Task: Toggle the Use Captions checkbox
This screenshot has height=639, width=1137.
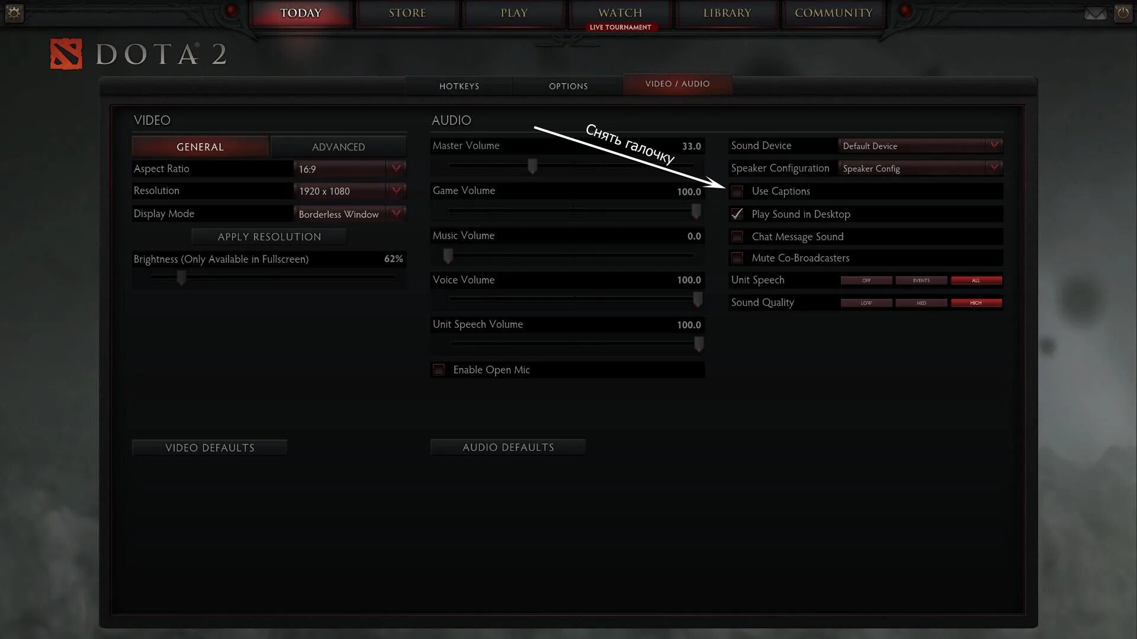Action: (x=735, y=191)
